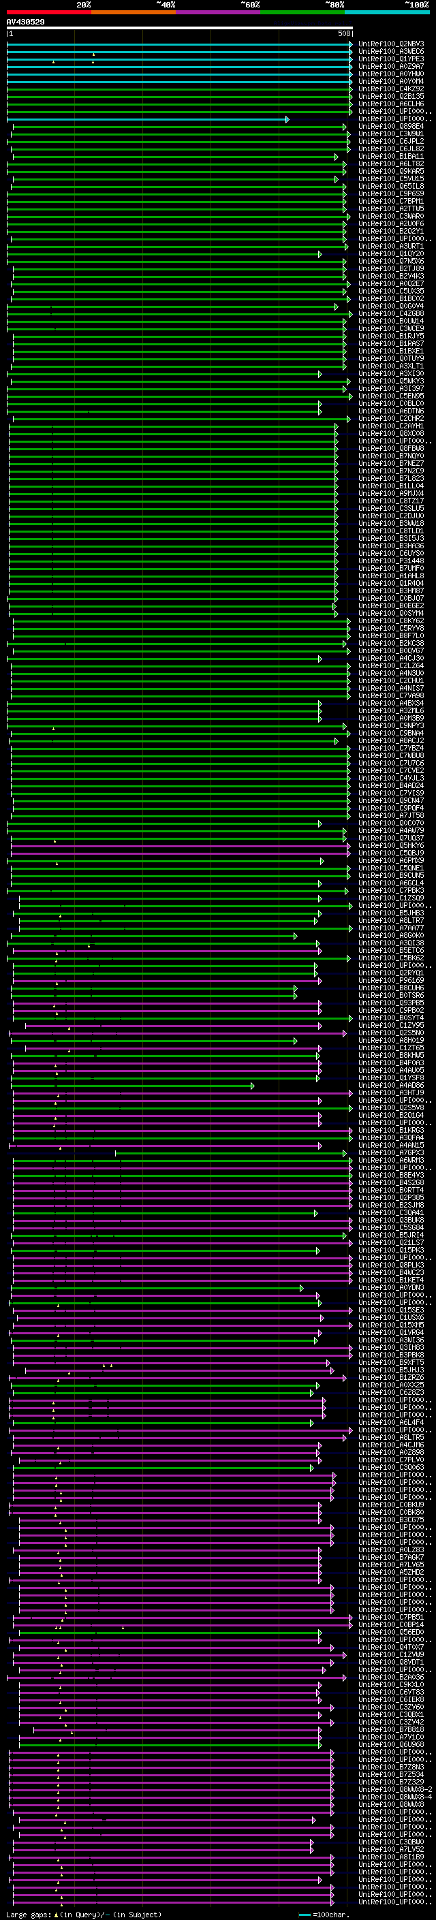This screenshot has height=1920, width=436.
Task: Select the UniRef100_Q0TUY9 label
Action: click(x=390, y=358)
